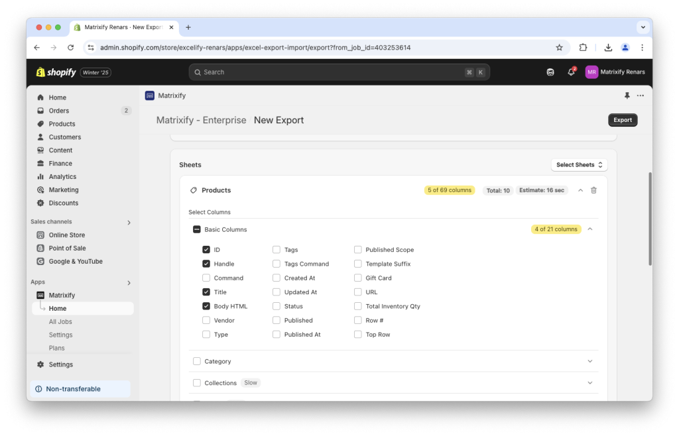Check the Tags column checkbox
The image size is (679, 436).
[x=276, y=250]
